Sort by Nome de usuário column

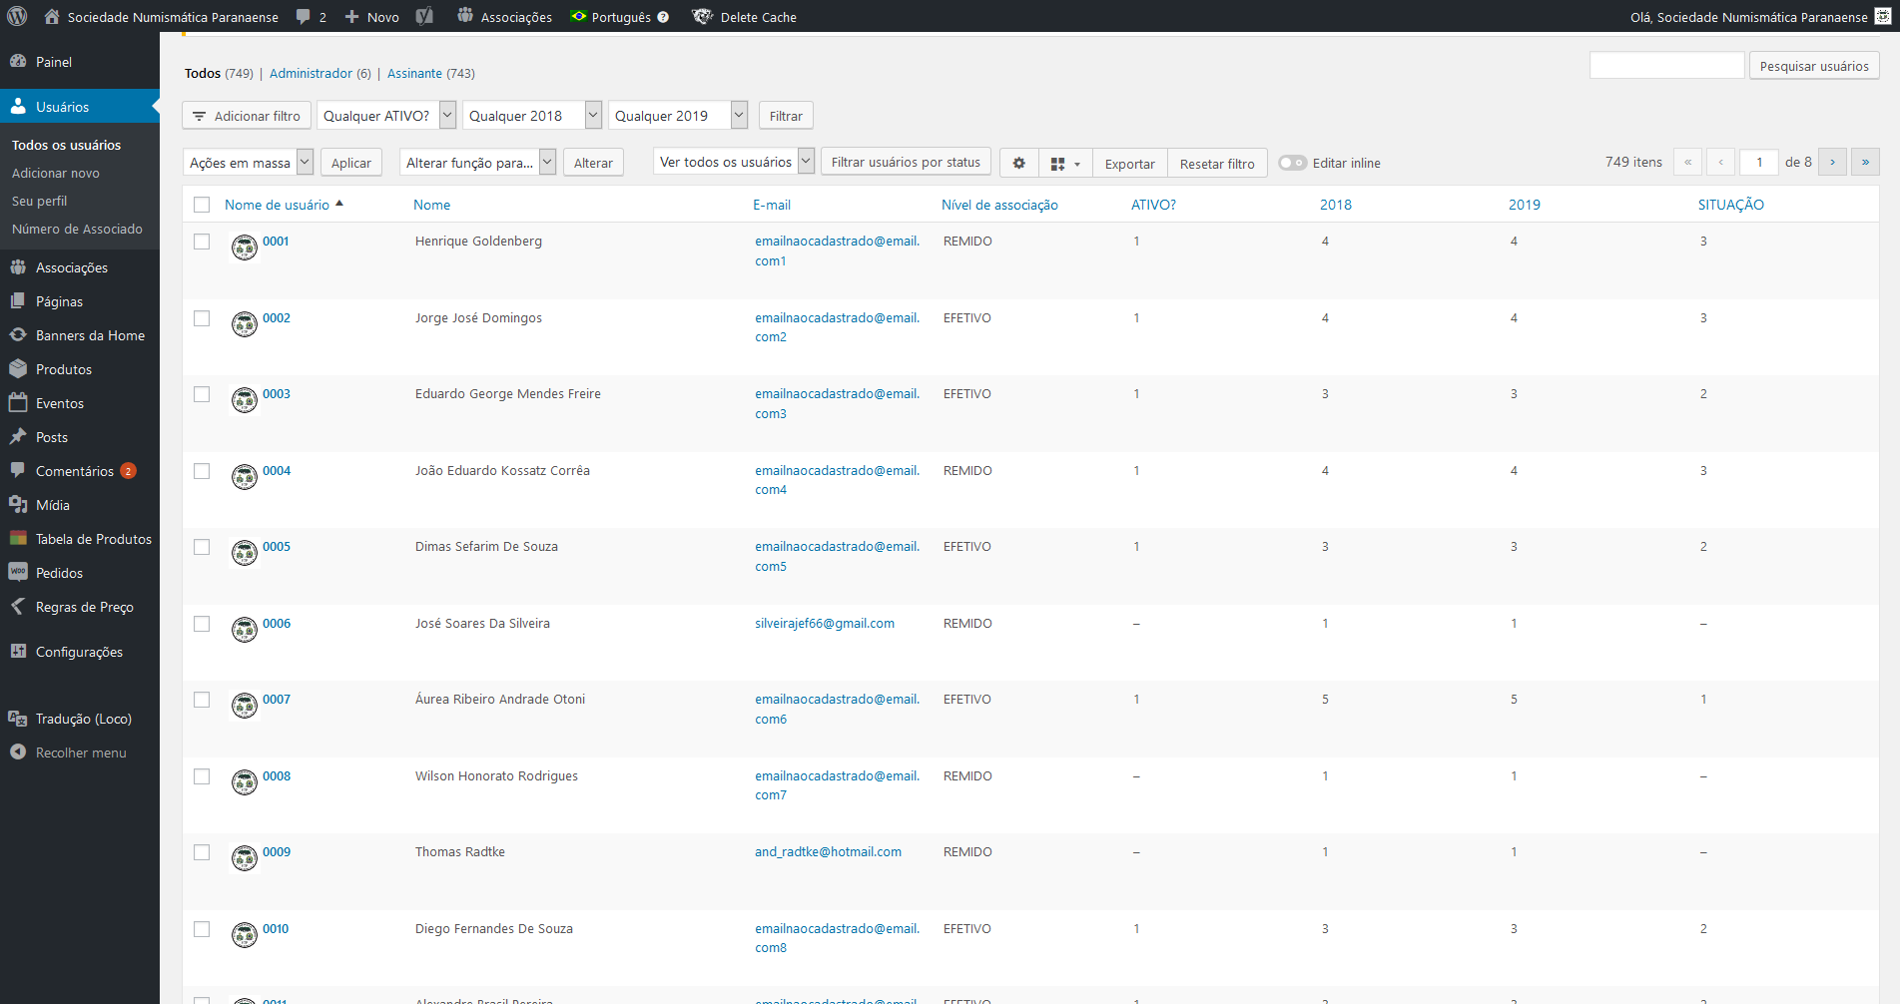point(277,205)
